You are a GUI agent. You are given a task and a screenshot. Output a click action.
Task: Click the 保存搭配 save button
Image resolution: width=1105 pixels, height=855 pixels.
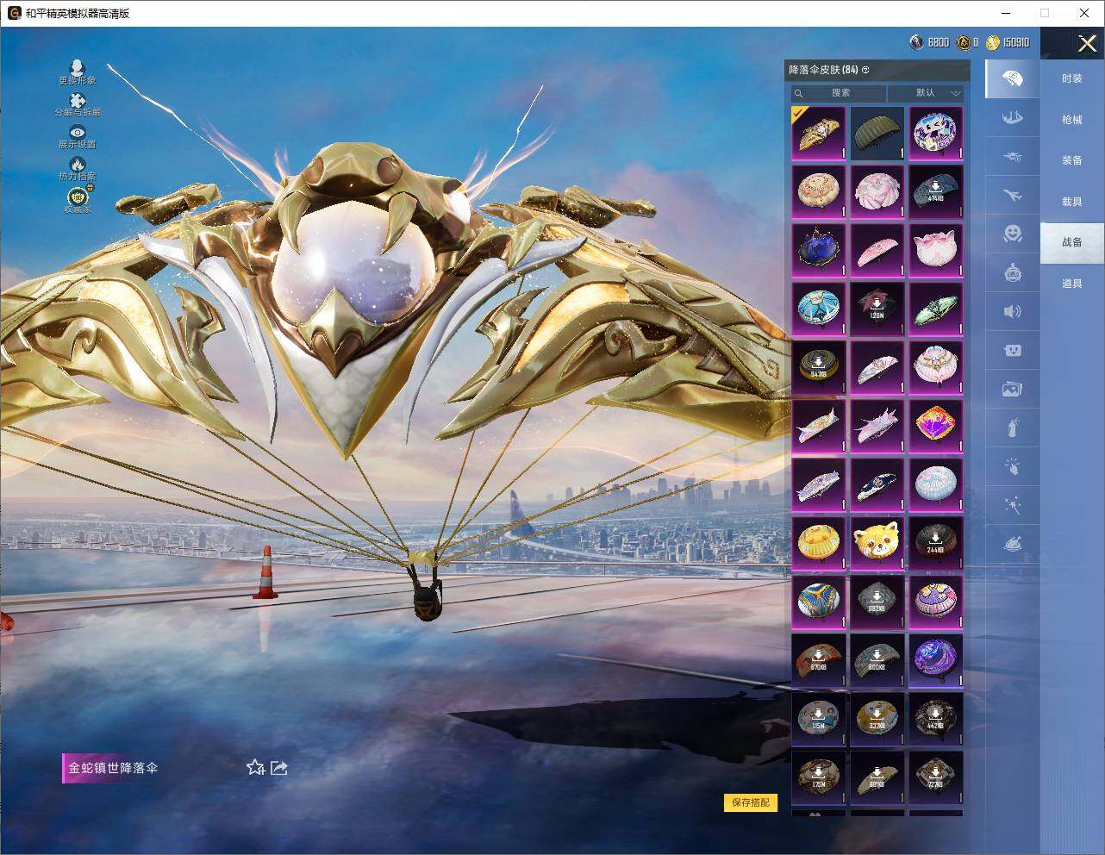(x=751, y=802)
